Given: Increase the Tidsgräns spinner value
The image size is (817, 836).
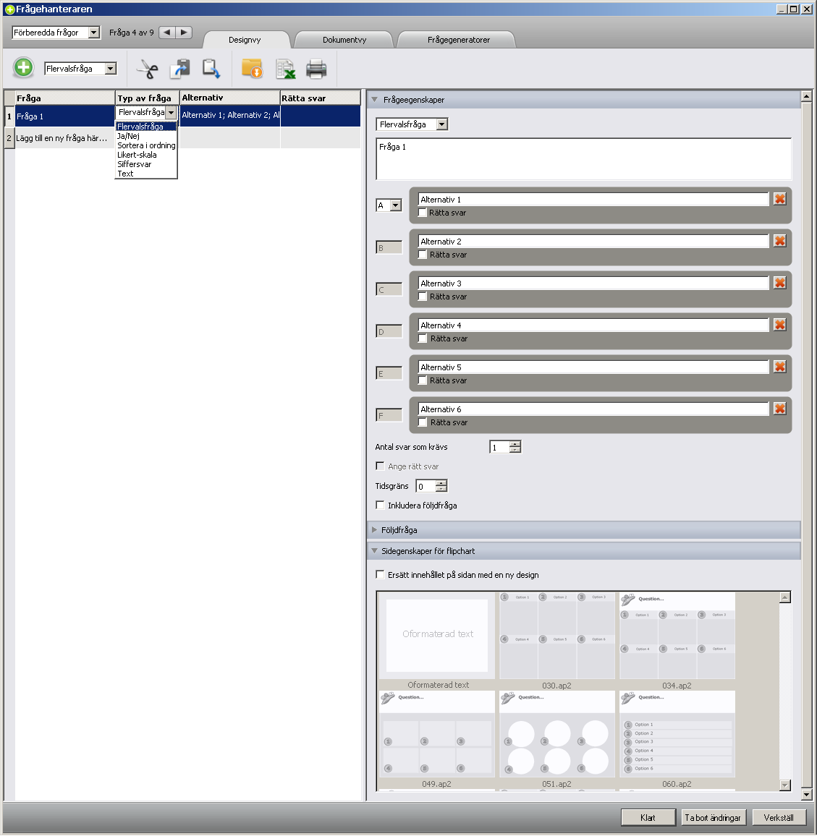Looking at the screenshot, I should coord(441,483).
